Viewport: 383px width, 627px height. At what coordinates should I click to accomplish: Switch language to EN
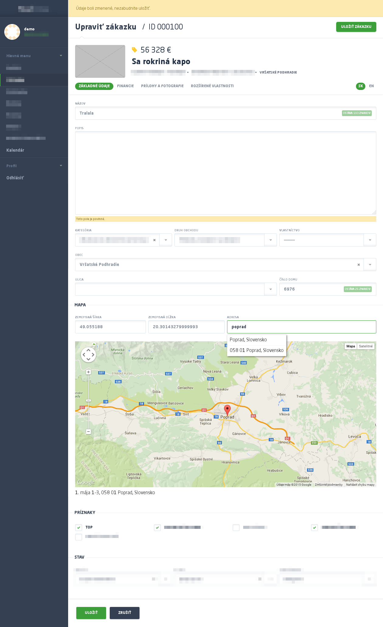click(x=371, y=86)
